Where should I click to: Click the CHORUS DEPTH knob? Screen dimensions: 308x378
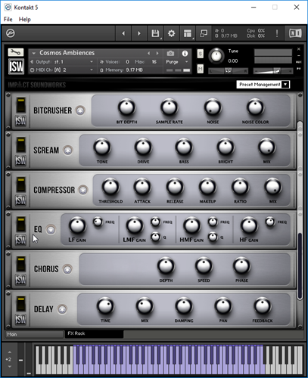(166, 266)
